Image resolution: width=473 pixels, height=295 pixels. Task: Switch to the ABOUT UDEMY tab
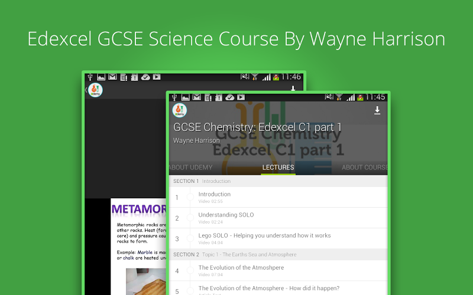click(190, 168)
